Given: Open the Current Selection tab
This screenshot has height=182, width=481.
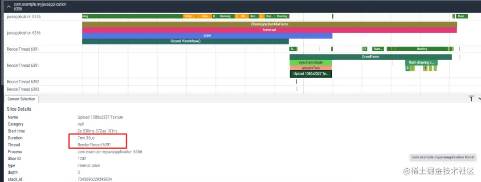Looking at the screenshot, I should tap(21, 99).
